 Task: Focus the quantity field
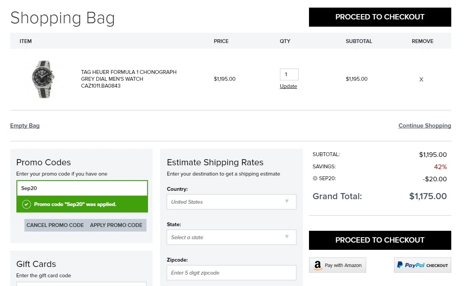pos(289,75)
